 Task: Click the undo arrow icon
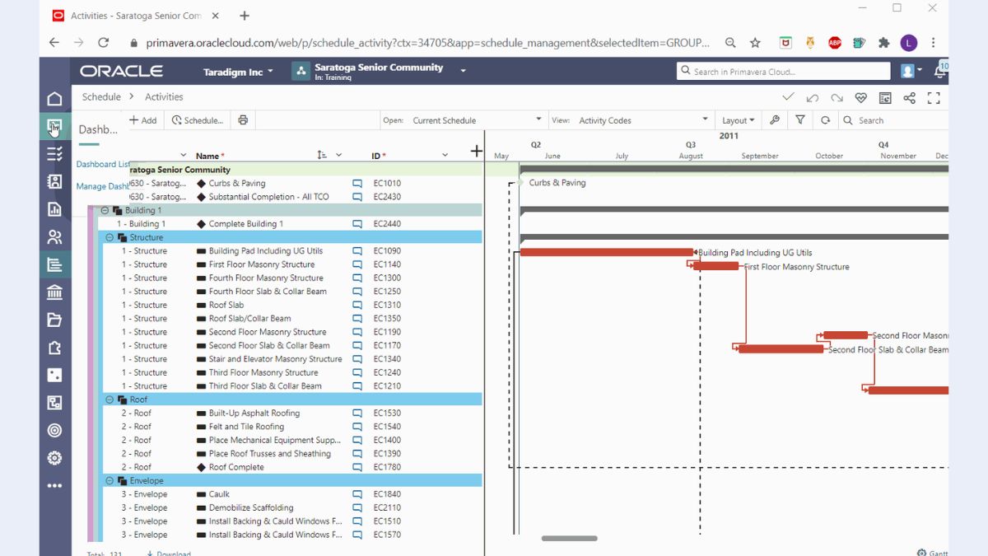coord(812,98)
